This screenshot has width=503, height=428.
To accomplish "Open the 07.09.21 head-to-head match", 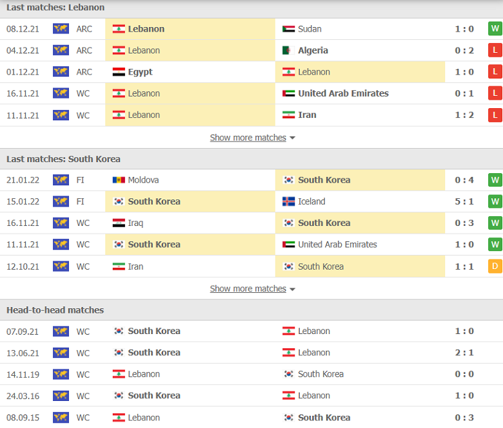I will click(x=464, y=331).
